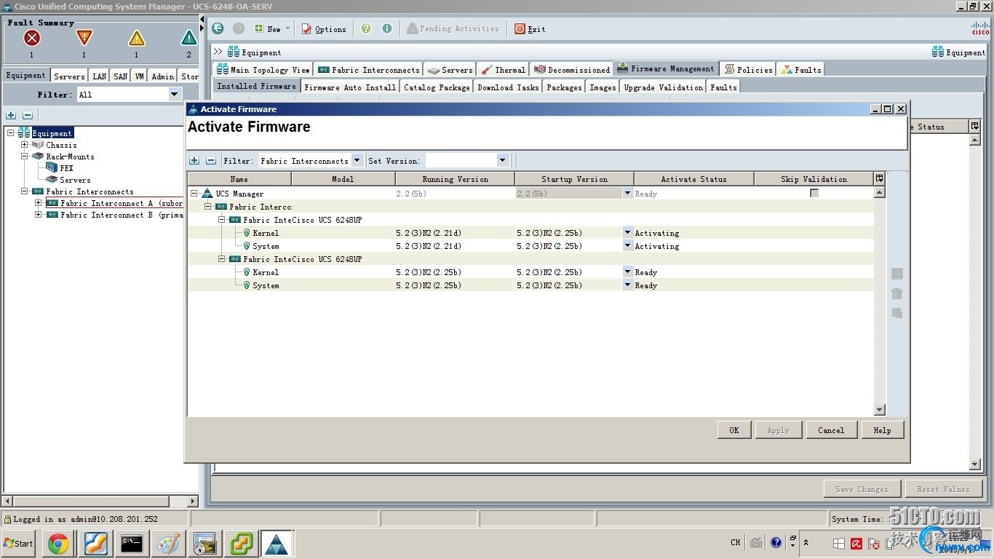Collapse the Rack-Mounts tree node
Viewport: 994px width, 559px height.
click(24, 156)
